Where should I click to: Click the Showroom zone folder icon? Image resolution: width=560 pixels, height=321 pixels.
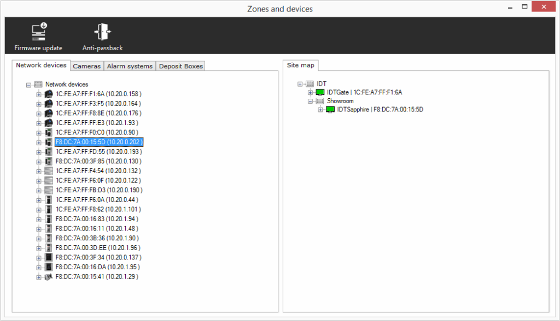(x=320, y=101)
